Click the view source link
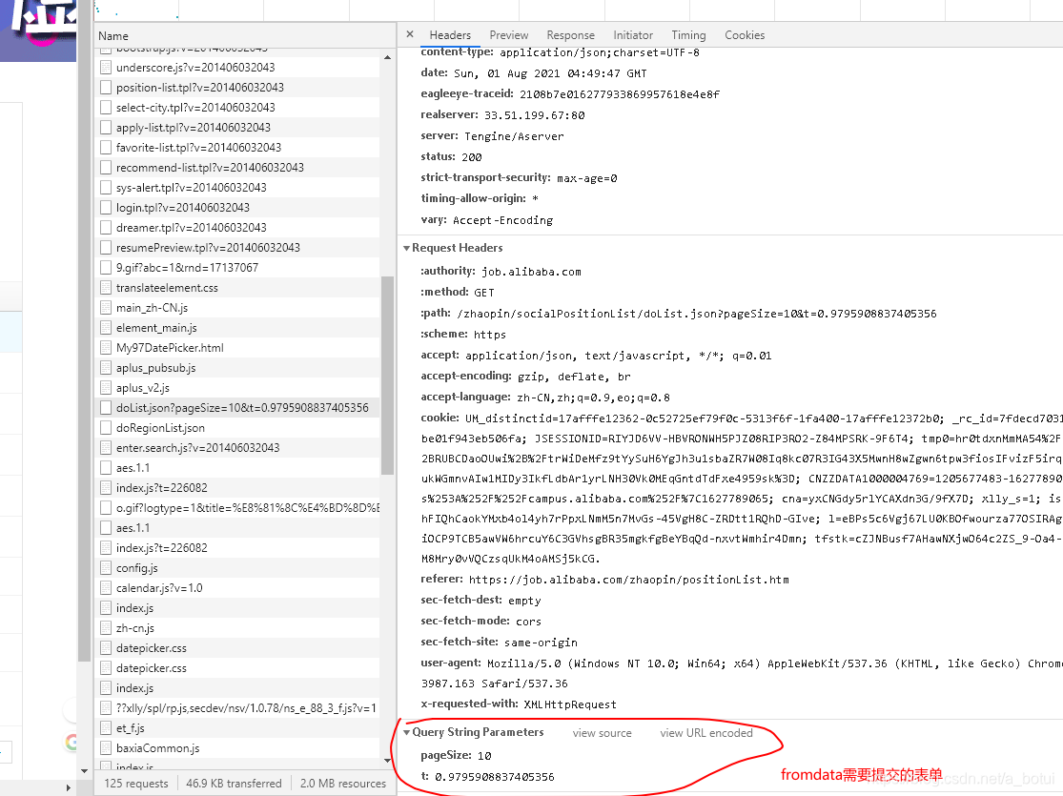 pyautogui.click(x=602, y=733)
